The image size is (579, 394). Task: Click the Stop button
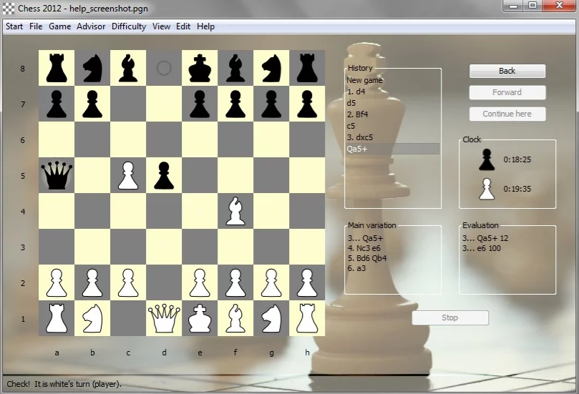coord(449,317)
